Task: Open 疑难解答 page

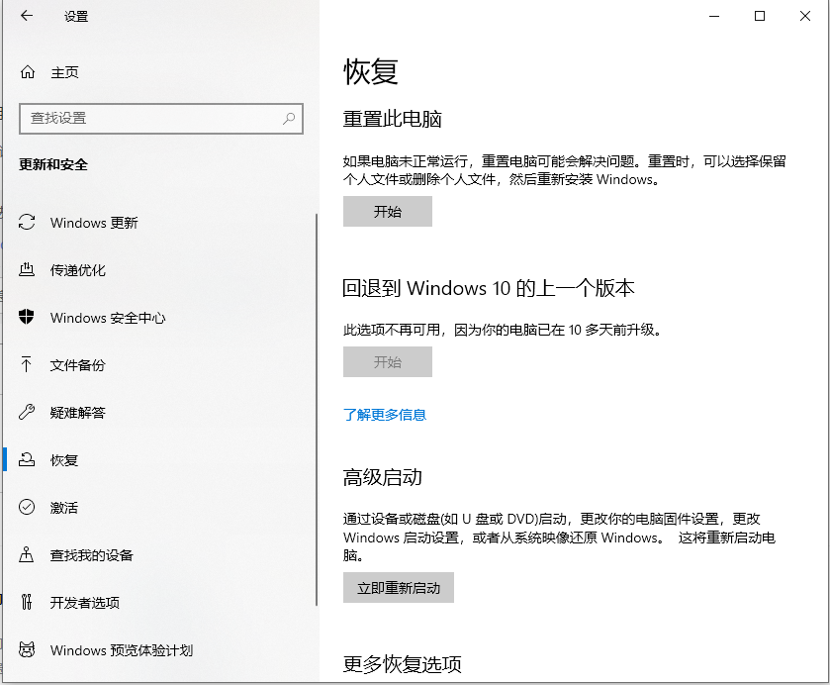Action: coord(78,412)
